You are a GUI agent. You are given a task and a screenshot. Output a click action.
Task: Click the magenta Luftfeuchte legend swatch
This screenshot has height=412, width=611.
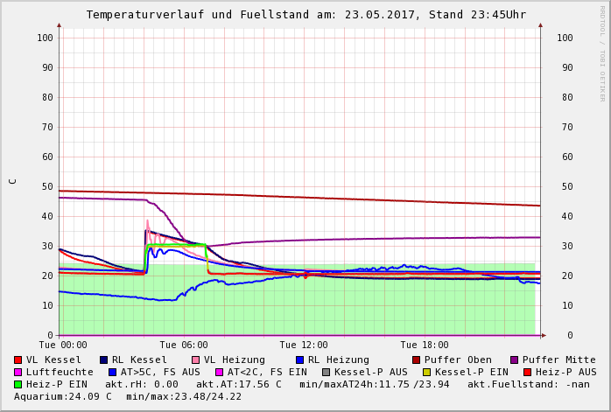(x=18, y=372)
